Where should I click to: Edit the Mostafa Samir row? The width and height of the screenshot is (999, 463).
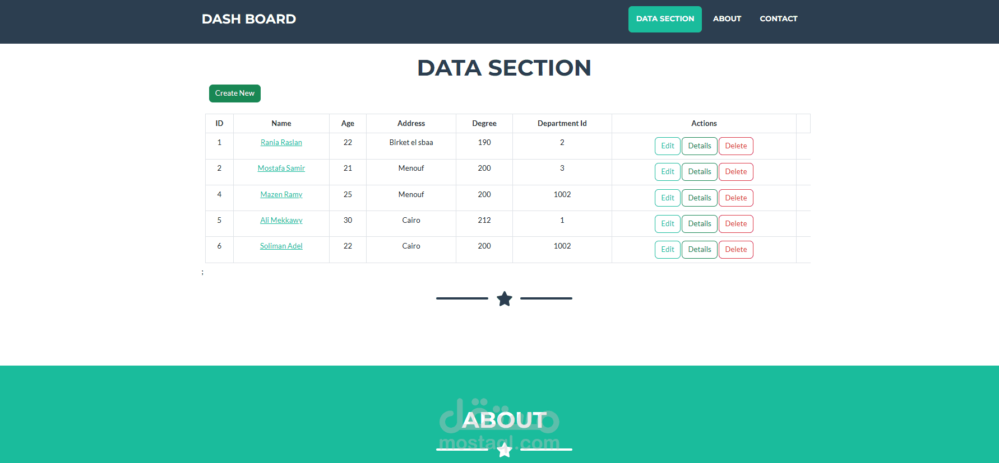[668, 172]
